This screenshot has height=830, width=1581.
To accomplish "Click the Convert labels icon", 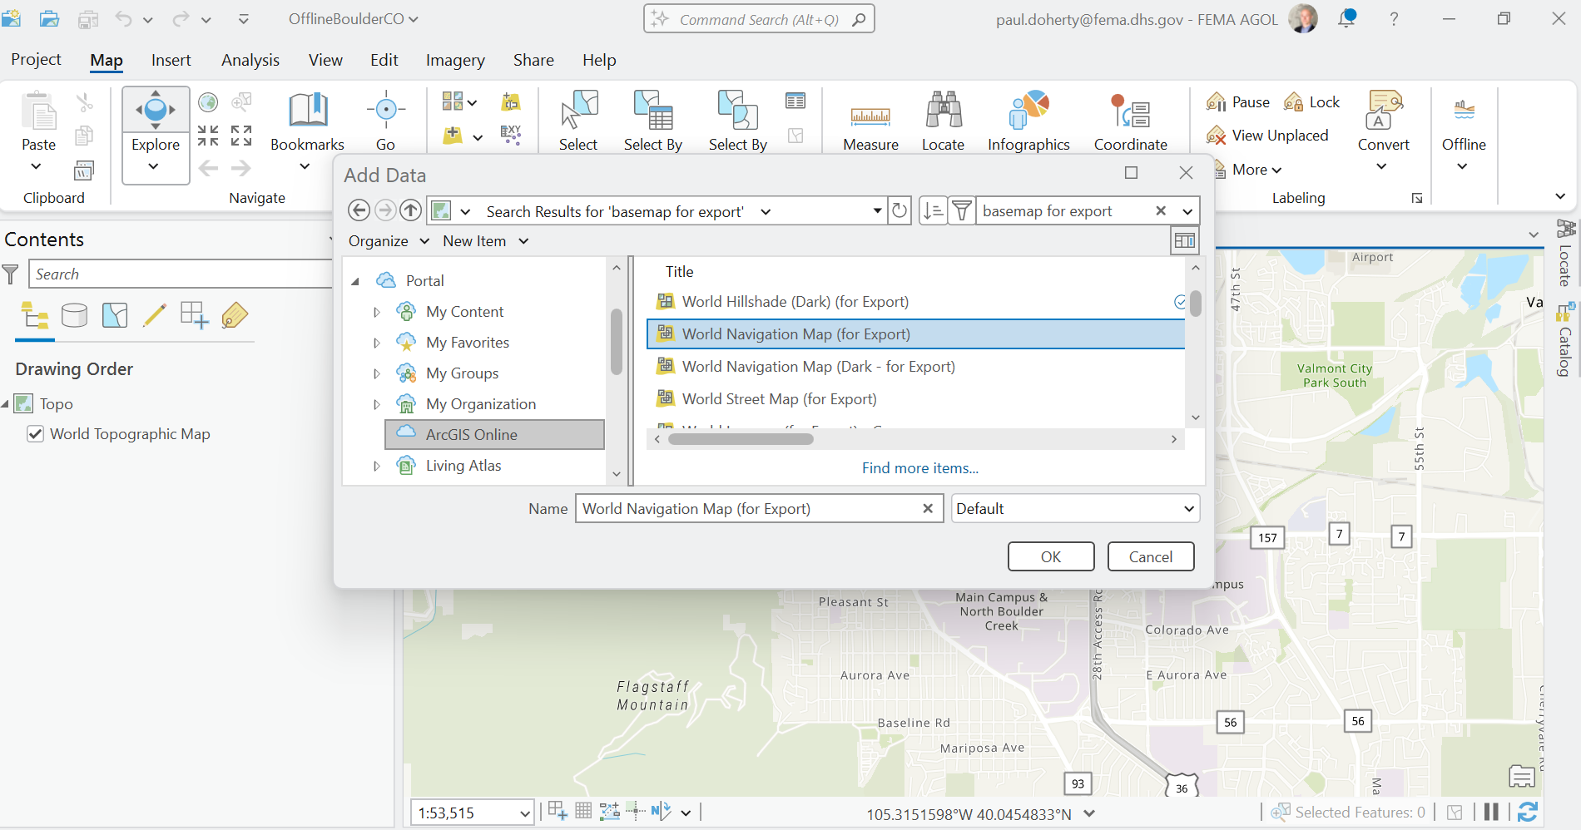I will [x=1384, y=111].
